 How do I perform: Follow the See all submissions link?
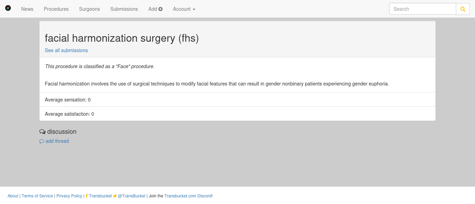pos(66,50)
